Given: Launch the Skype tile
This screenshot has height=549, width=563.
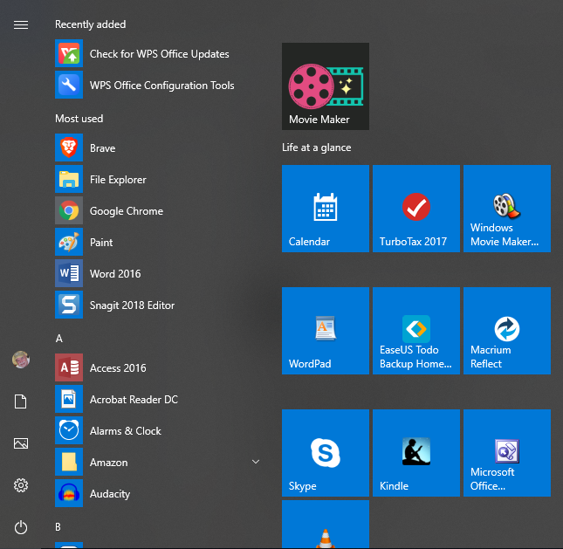Looking at the screenshot, I should [x=326, y=453].
